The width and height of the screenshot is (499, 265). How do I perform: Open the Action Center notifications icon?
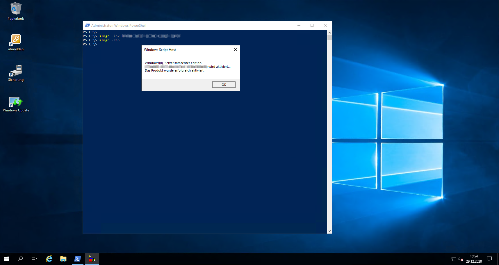tap(489, 259)
